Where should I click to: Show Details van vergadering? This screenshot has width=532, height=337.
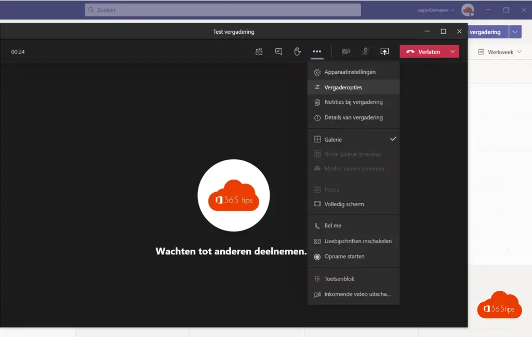353,118
